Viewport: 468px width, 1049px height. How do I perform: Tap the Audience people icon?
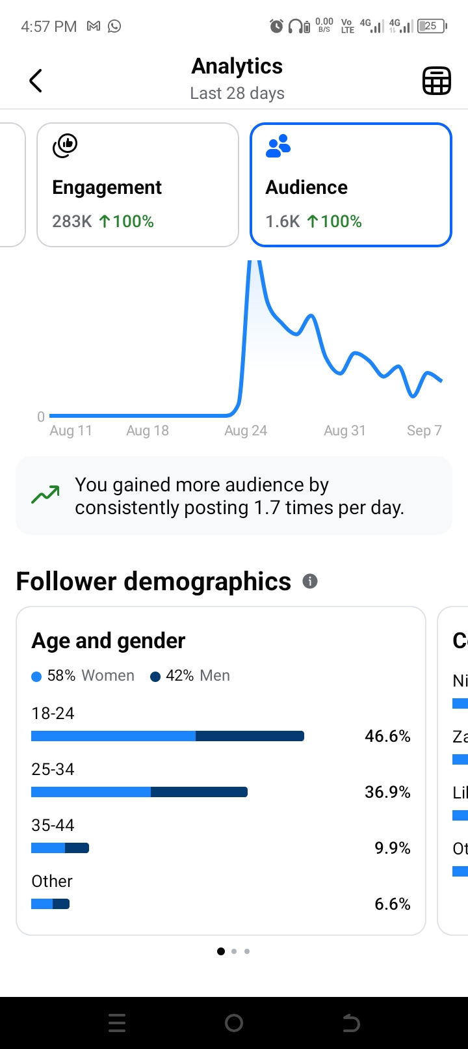click(x=278, y=146)
